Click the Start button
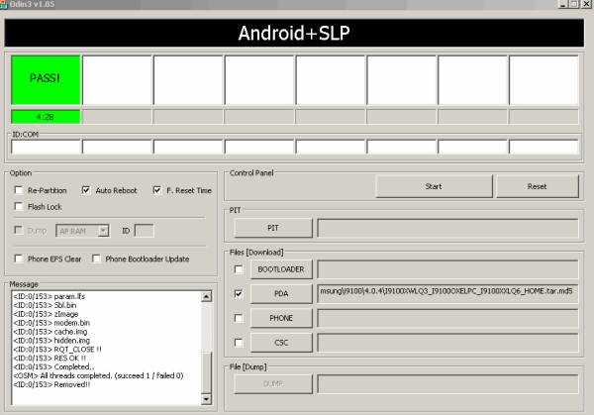The image size is (594, 415). click(x=435, y=186)
